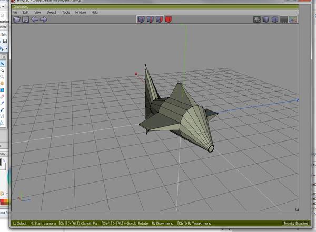Open the Help menu
316x232 pixels.
(94, 12)
